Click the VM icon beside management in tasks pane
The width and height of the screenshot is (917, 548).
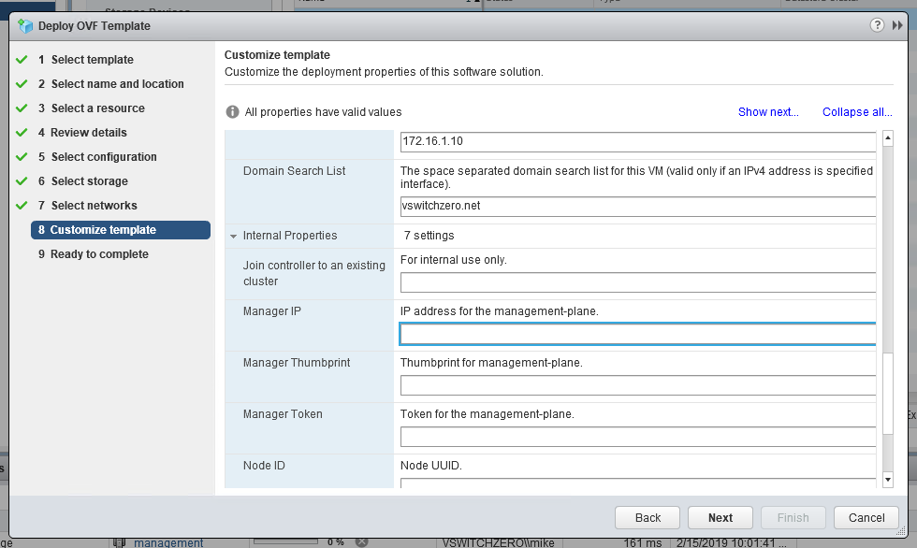pos(117,541)
